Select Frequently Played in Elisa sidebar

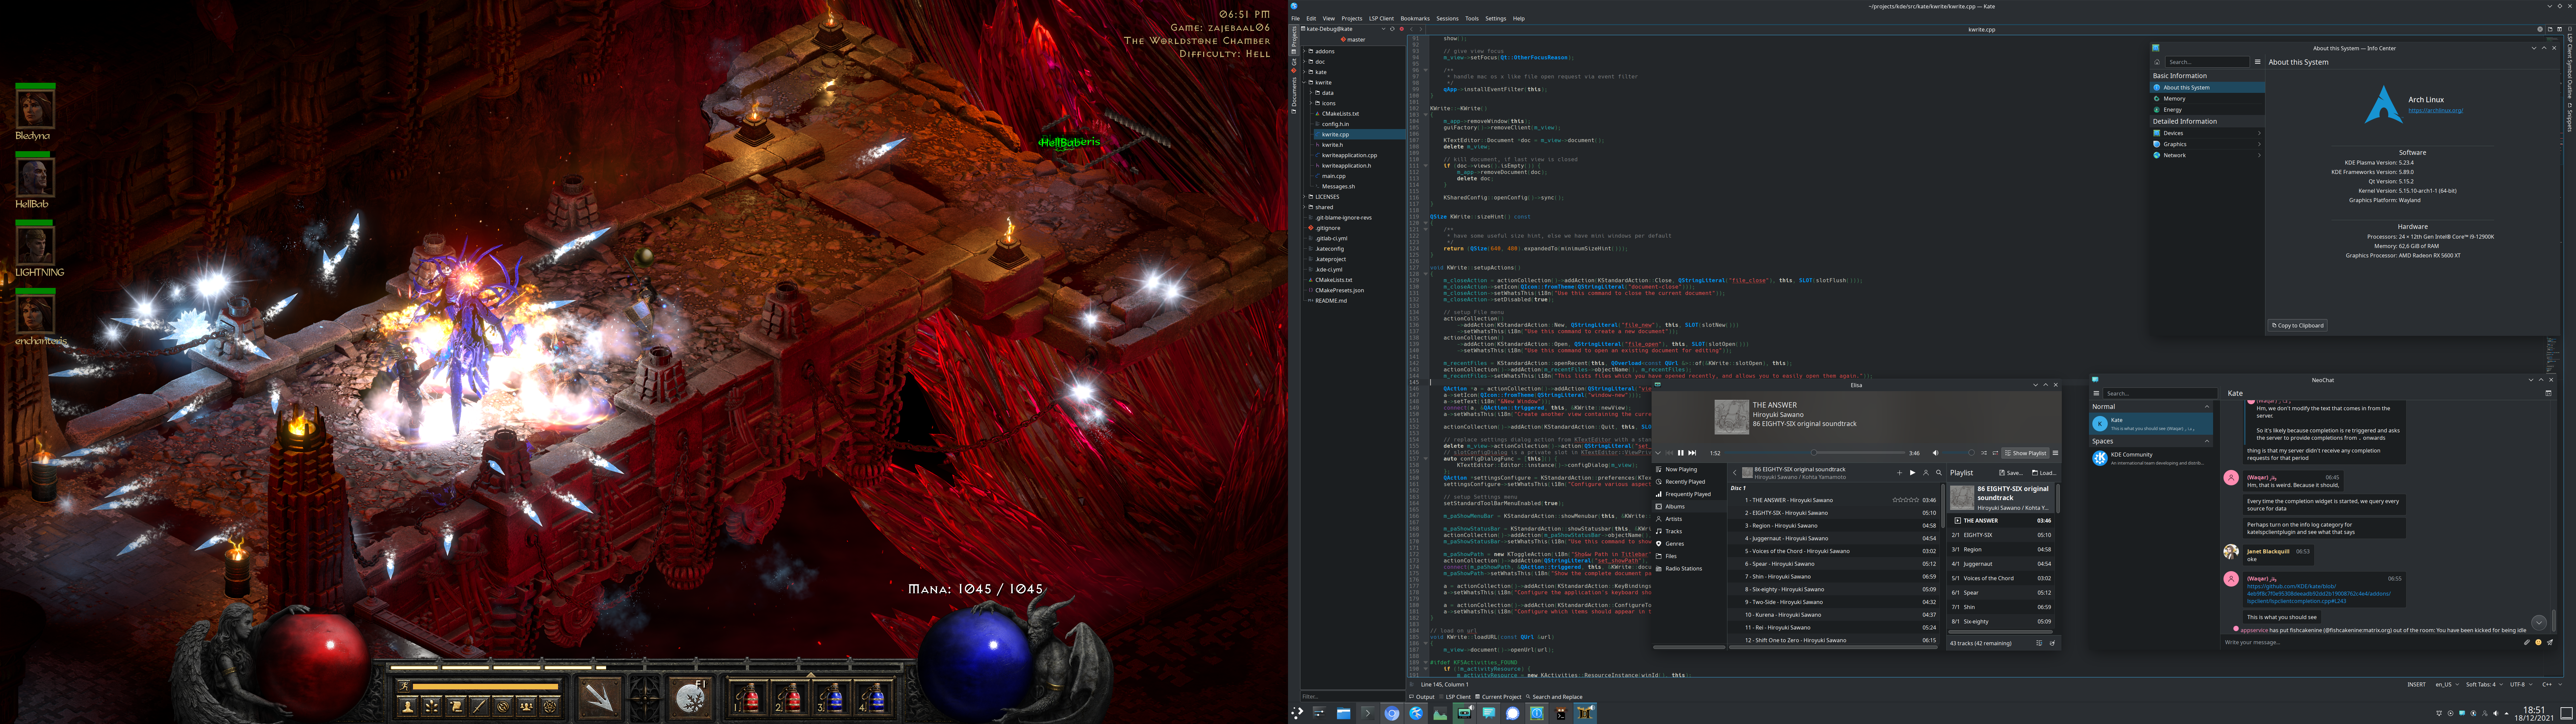click(1689, 494)
